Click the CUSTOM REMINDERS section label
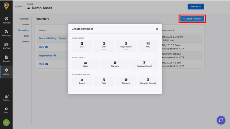The image size is (230, 129). click(x=81, y=75)
